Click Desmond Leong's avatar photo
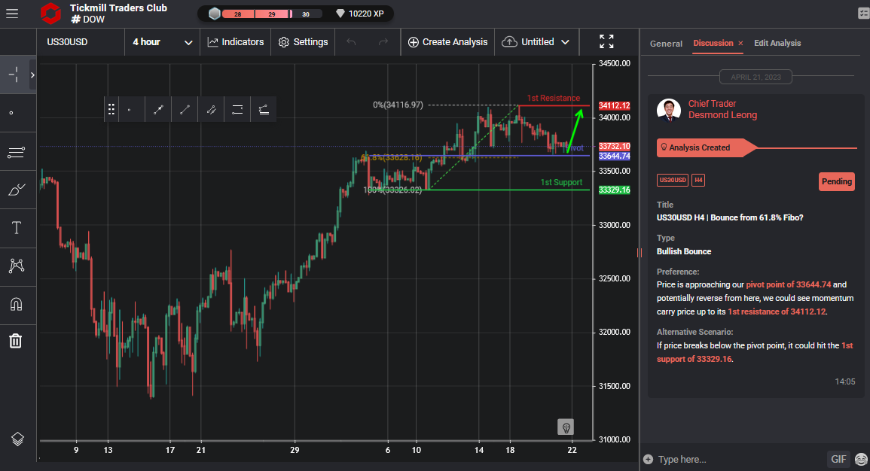The height and width of the screenshot is (471, 870). tap(669, 111)
